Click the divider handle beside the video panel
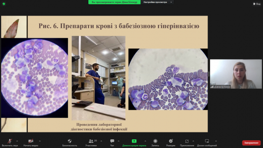The width and height of the screenshot is (263, 148). pyautogui.click(x=209, y=74)
